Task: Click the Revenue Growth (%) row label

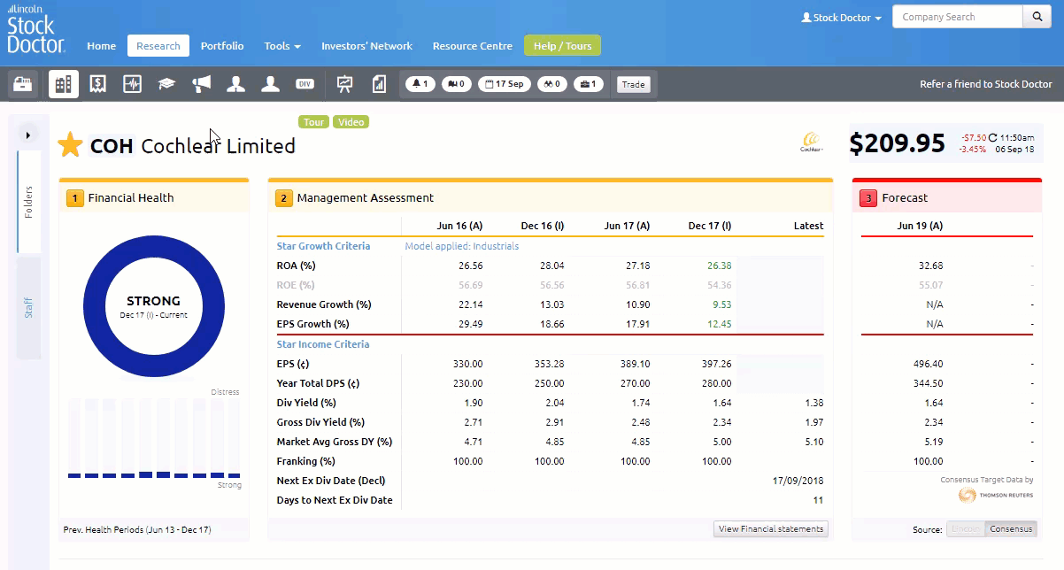Action: (x=324, y=304)
